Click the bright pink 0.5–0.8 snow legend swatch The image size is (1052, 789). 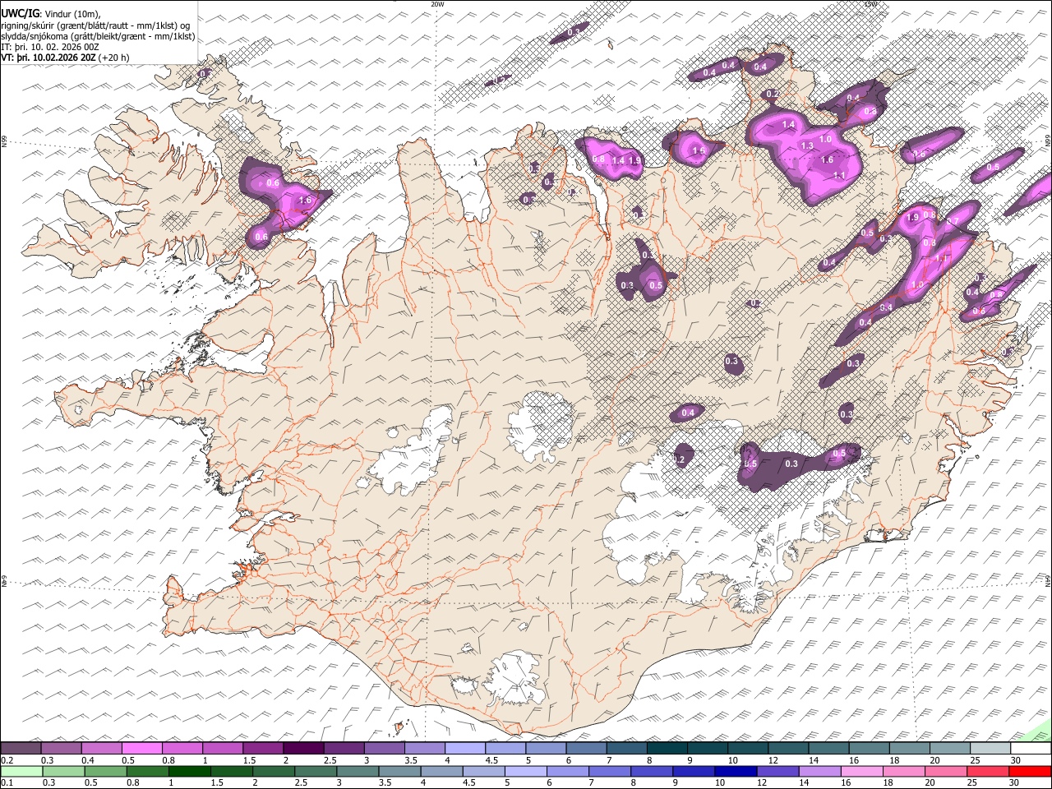[x=141, y=749]
